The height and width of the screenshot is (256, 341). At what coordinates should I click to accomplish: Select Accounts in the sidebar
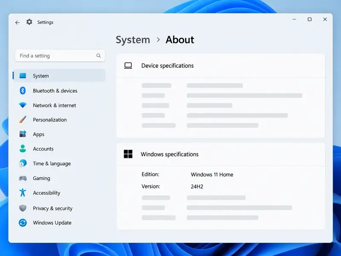pos(59,148)
